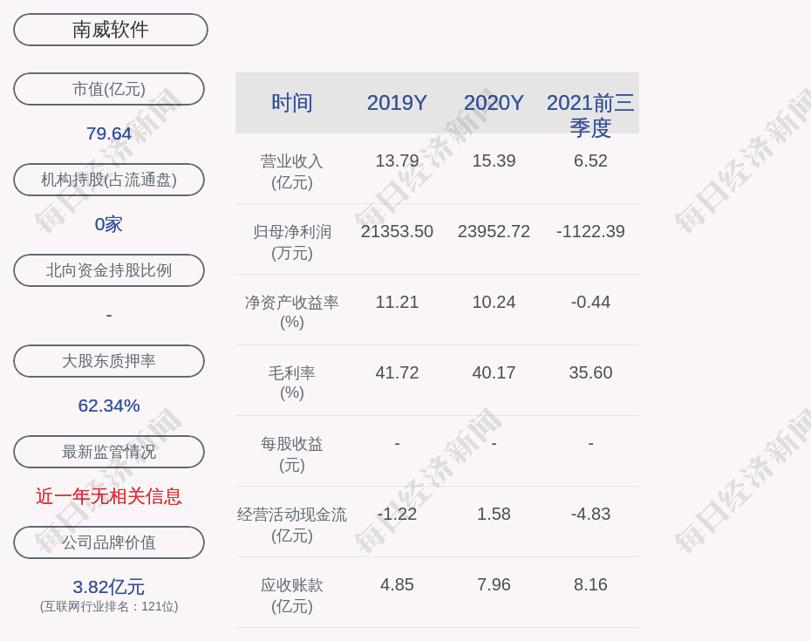Click the 营业收入(亿元) row label
811x641 pixels.
tap(292, 172)
